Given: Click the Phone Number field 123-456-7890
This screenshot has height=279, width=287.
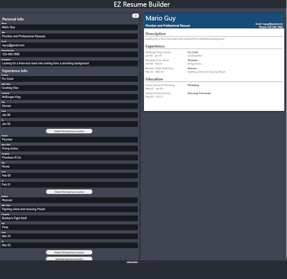Looking at the screenshot, I should (x=69, y=54).
